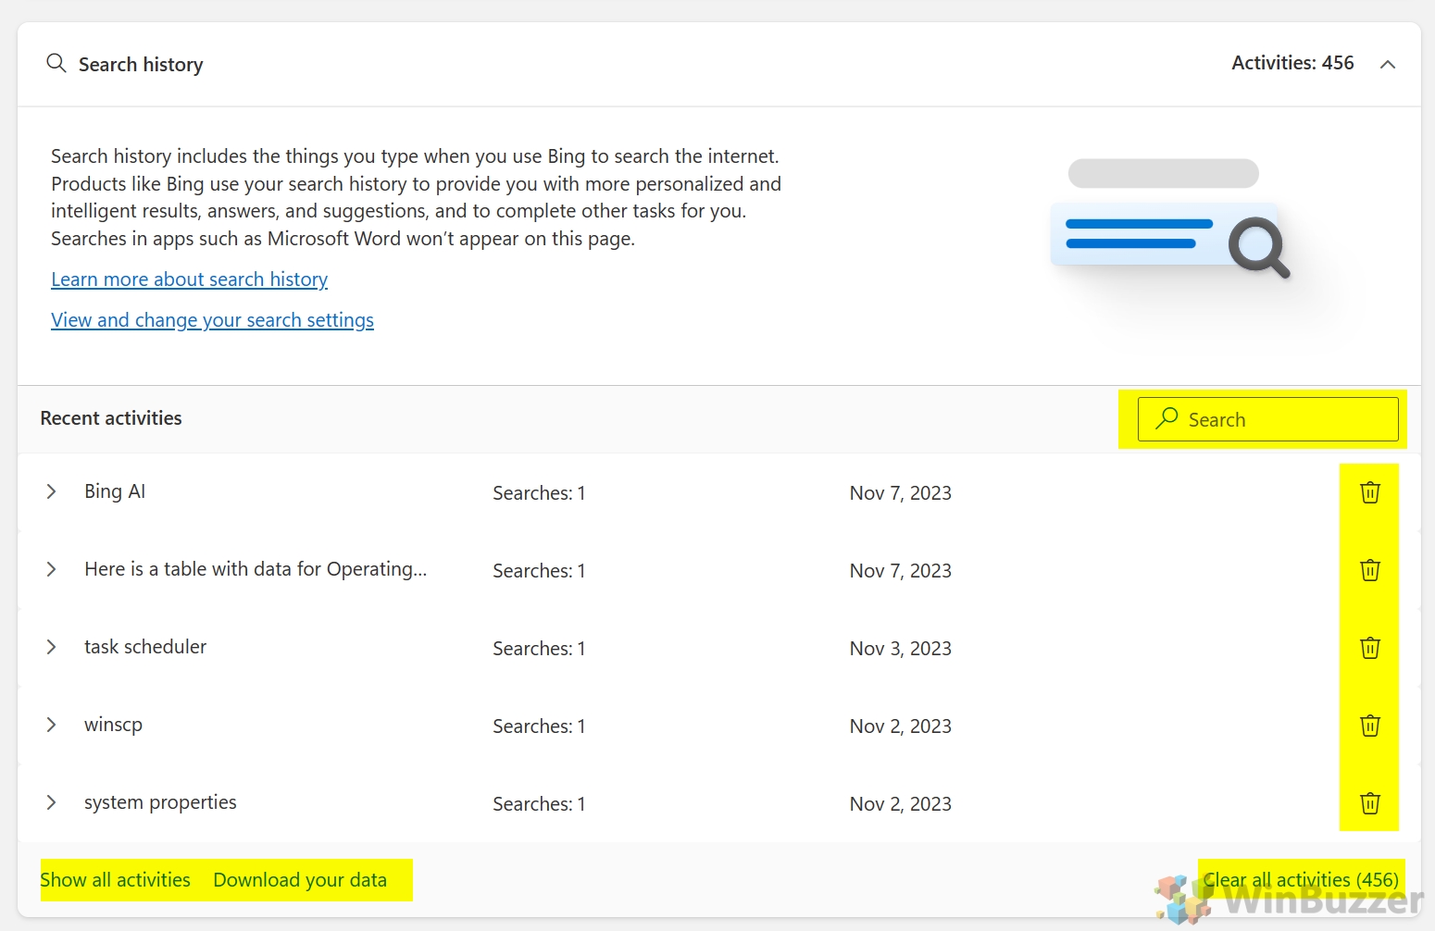Click the 'Search history' heading
Image resolution: width=1435 pixels, height=931 pixels.
click(141, 65)
